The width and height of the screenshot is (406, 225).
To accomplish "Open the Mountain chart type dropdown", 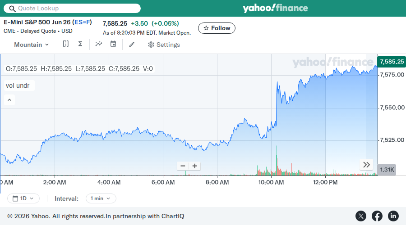I will (x=31, y=45).
